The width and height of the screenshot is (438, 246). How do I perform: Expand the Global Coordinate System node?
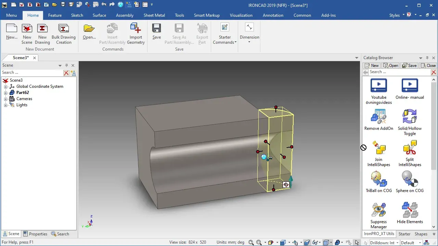pyautogui.click(x=5, y=87)
